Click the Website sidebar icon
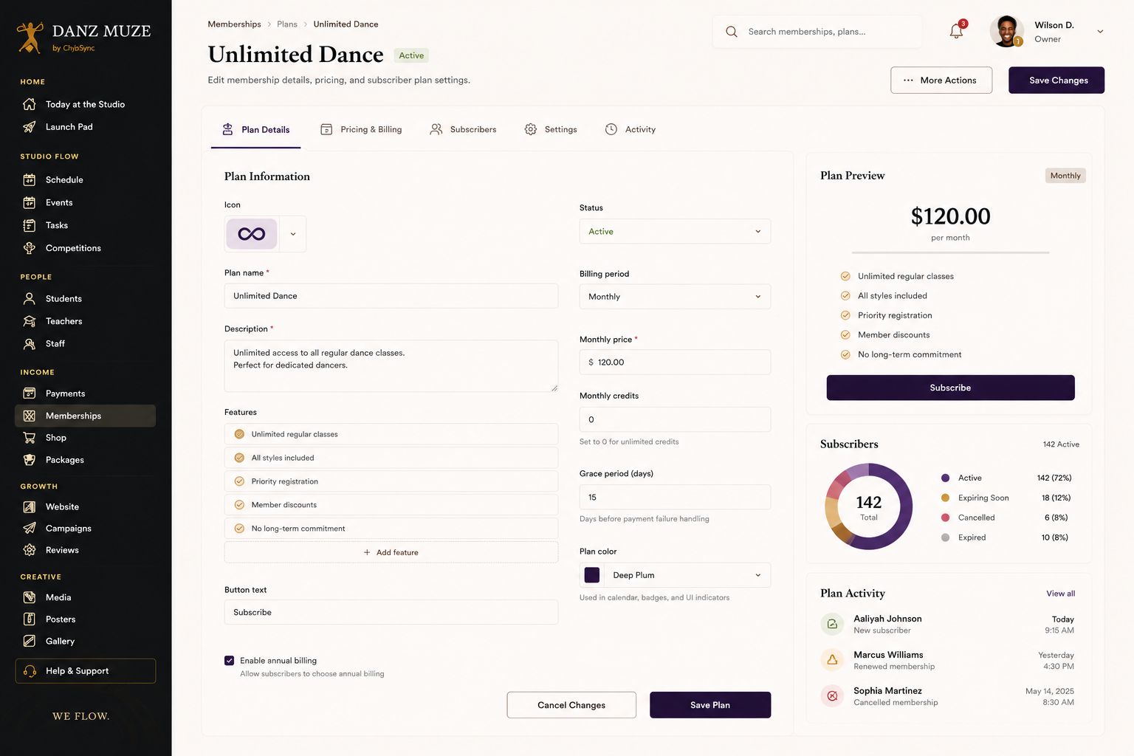This screenshot has width=1134, height=756. click(30, 506)
